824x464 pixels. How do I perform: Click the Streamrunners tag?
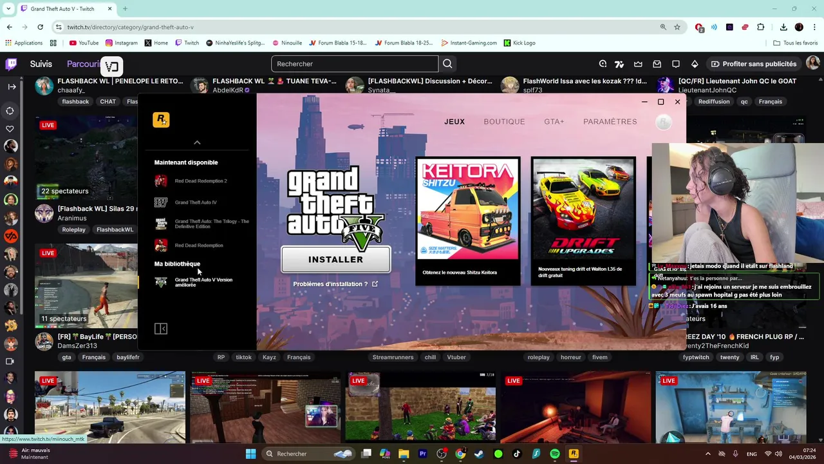pos(393,357)
